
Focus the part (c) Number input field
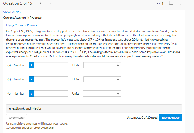[51, 93]
